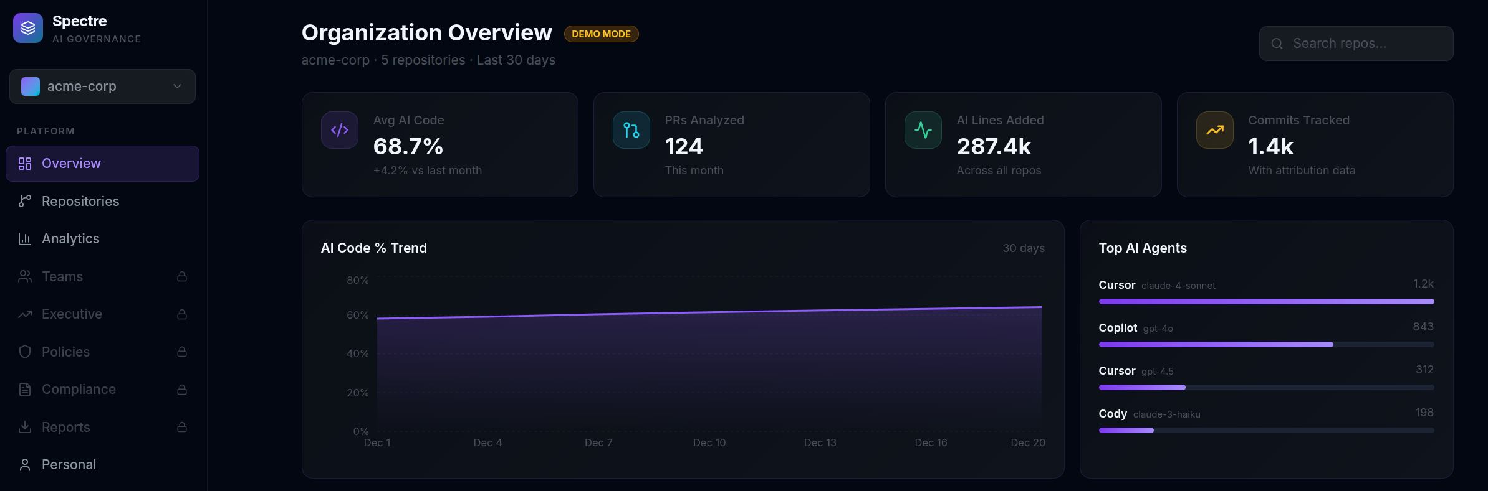The height and width of the screenshot is (491, 1488).
Task: Select the 124 PRs Analyzed value
Action: pos(684,147)
